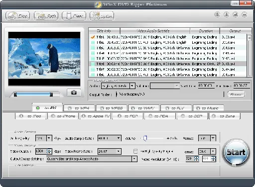
Task: Check the box for Title3 row
Action: click(x=93, y=48)
